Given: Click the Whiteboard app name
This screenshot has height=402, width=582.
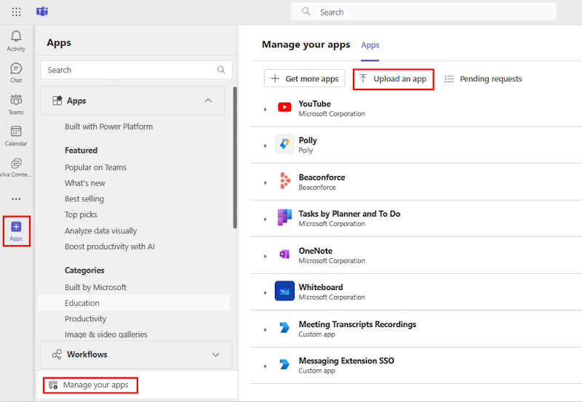Looking at the screenshot, I should (x=321, y=287).
